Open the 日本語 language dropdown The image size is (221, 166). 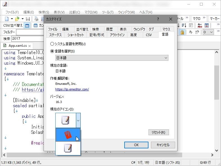tap(112, 58)
